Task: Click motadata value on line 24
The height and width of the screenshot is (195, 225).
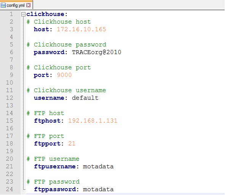Action: pos(98,189)
